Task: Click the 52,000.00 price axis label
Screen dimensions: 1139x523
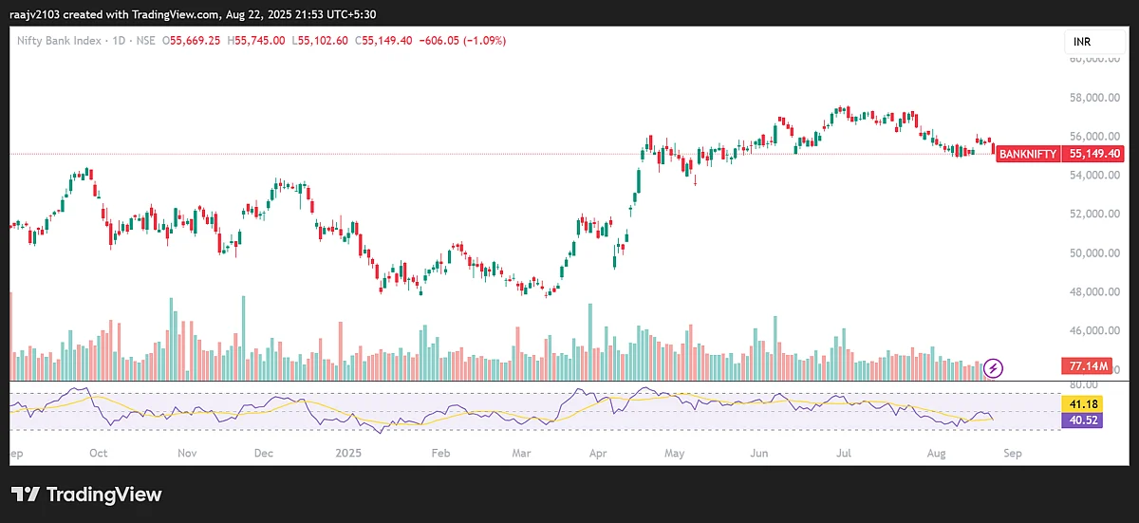Action: pos(1095,215)
